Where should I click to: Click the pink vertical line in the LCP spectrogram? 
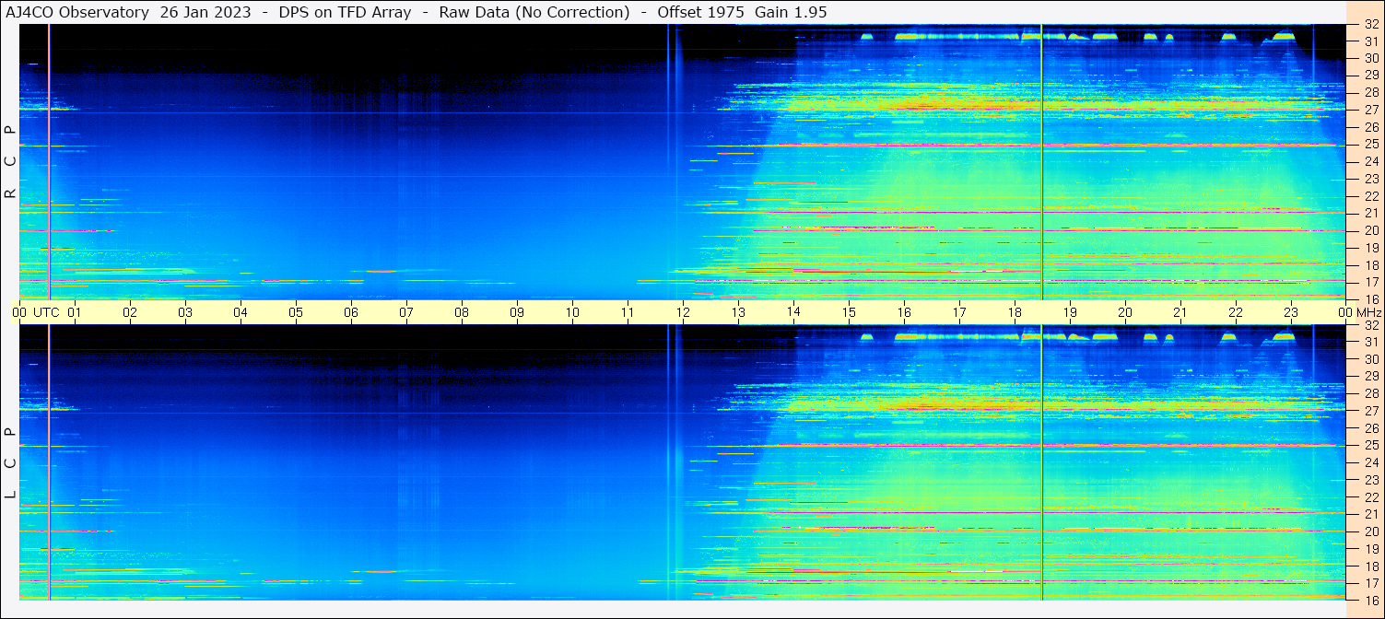point(49,461)
